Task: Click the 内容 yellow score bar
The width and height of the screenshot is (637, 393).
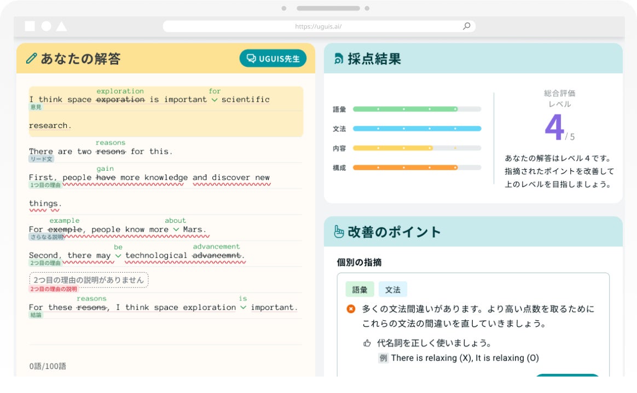Action: (392, 148)
